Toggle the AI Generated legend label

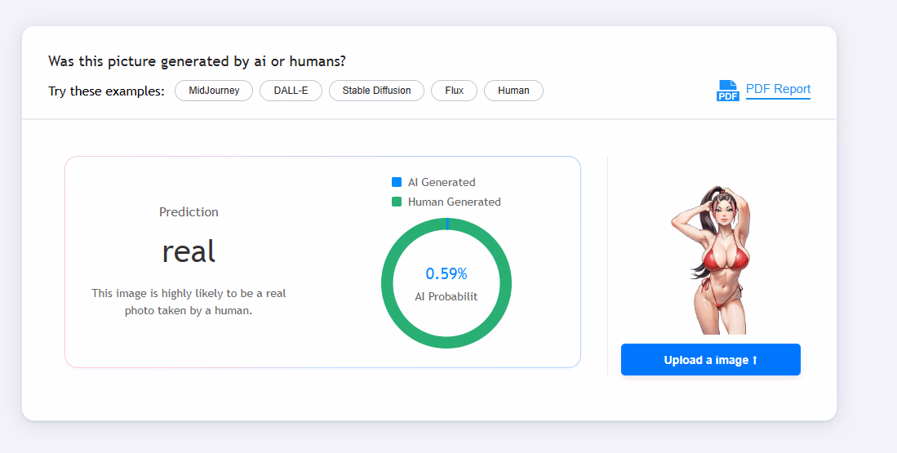442,182
